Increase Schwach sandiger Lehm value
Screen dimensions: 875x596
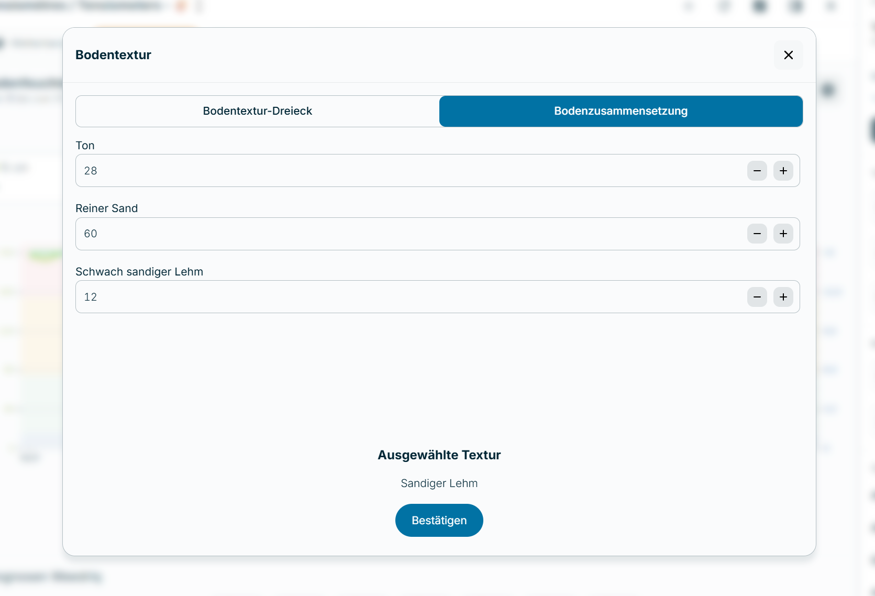(783, 297)
